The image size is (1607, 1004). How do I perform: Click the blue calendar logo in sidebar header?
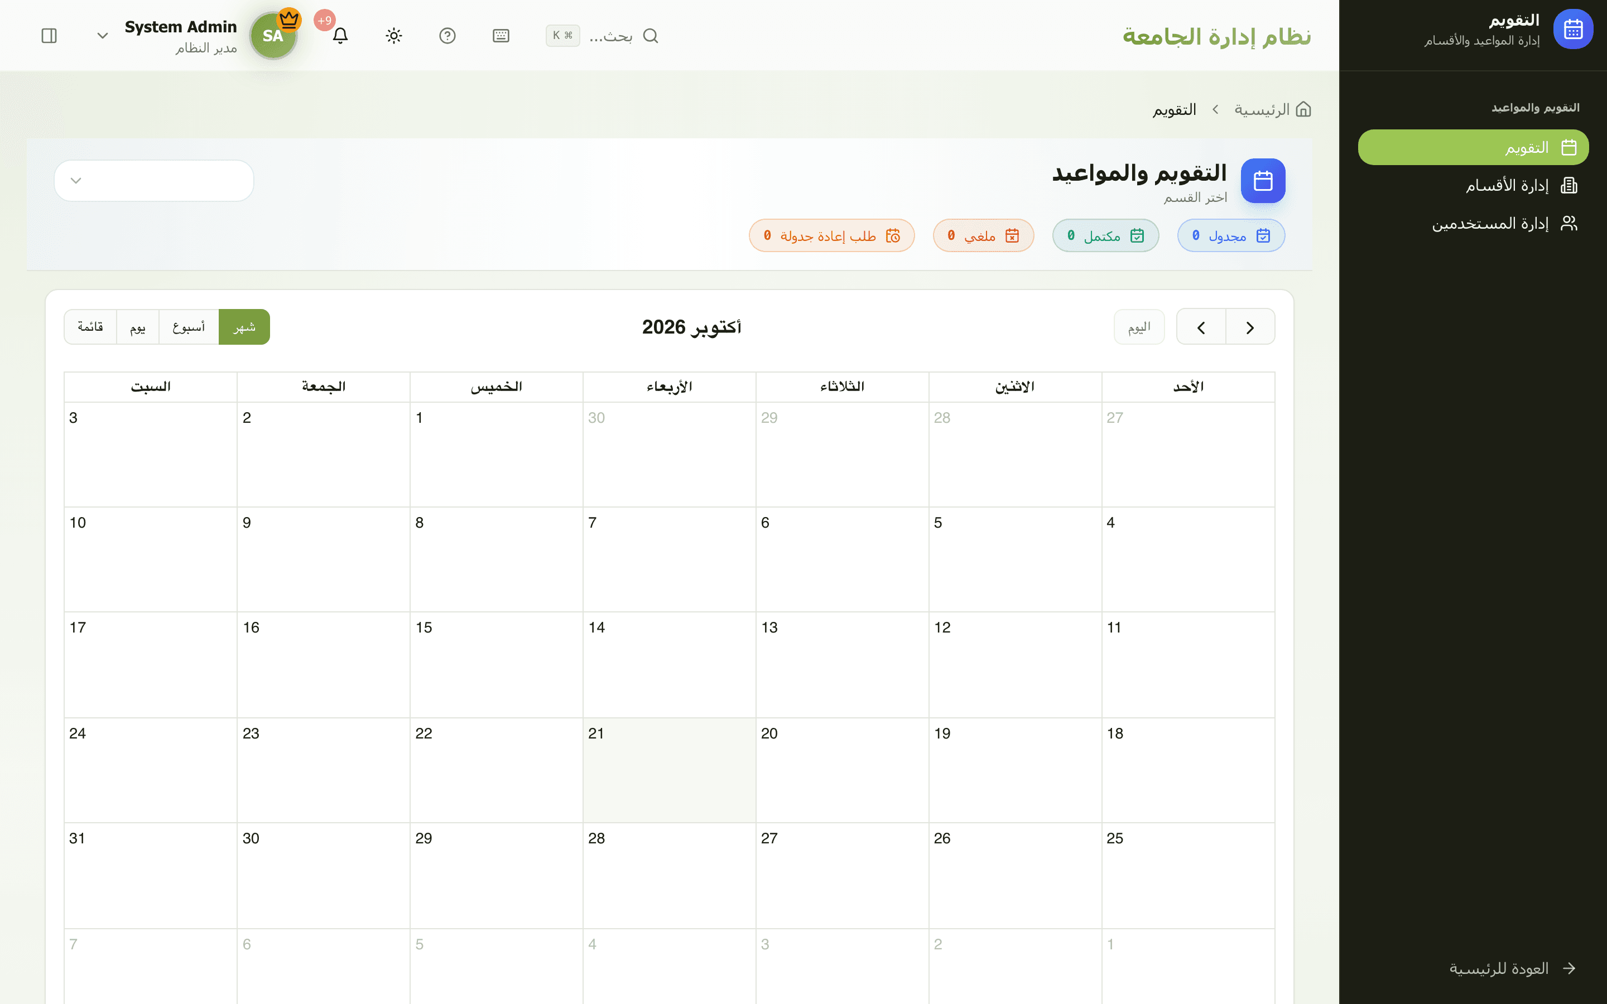tap(1572, 29)
